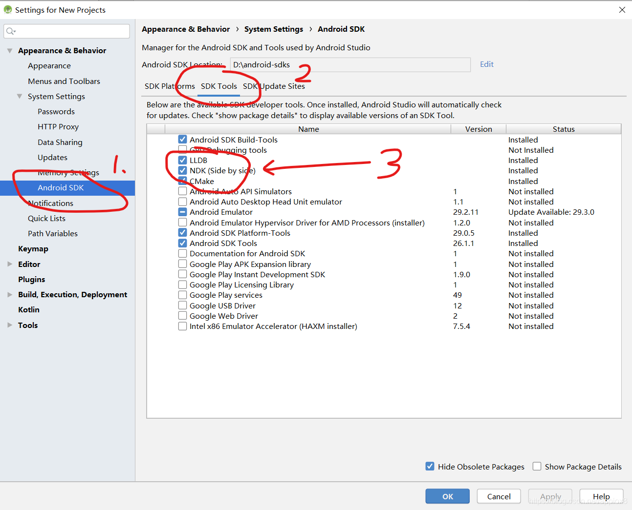
Task: Select Google Web Driver row name
Action: coord(224,316)
